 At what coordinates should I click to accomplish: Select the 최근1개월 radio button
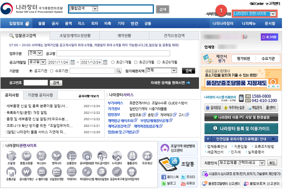click(x=113, y=62)
